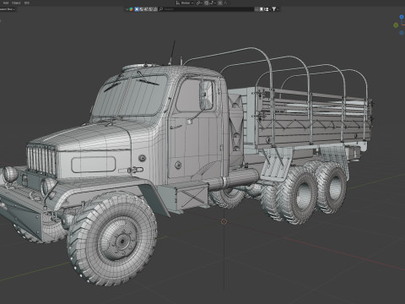405x304 pixels.
Task: Toggle proportional editing icon
Action: pos(220,3)
